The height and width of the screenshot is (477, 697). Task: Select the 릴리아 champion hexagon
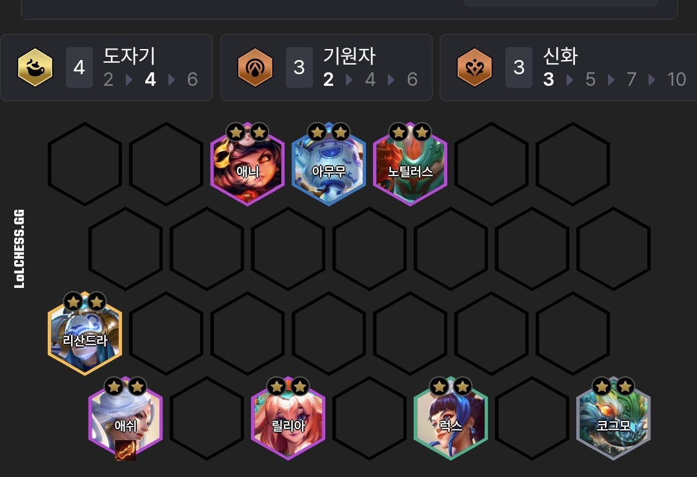(288, 418)
